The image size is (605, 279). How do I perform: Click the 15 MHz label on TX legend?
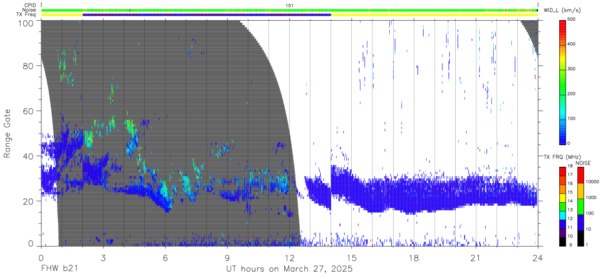coord(571,192)
